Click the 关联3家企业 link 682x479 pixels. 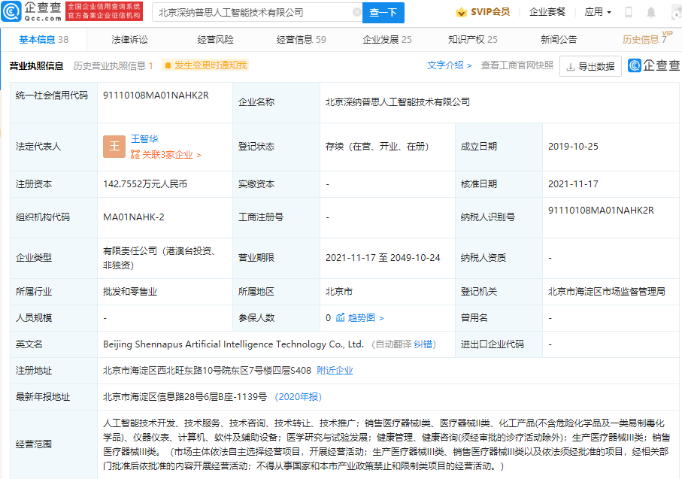165,155
